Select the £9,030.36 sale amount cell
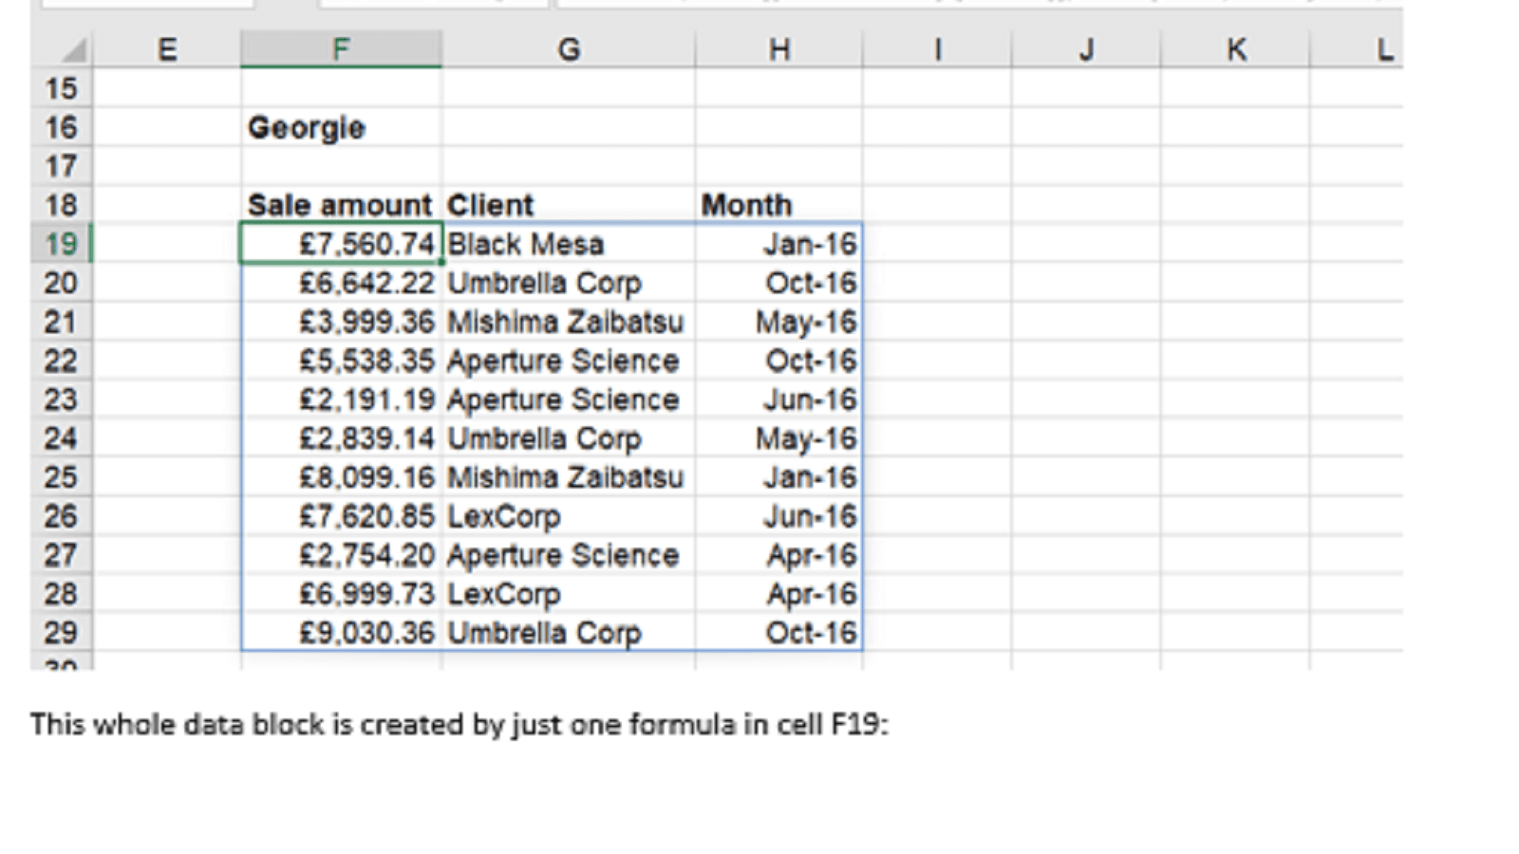 coord(366,633)
